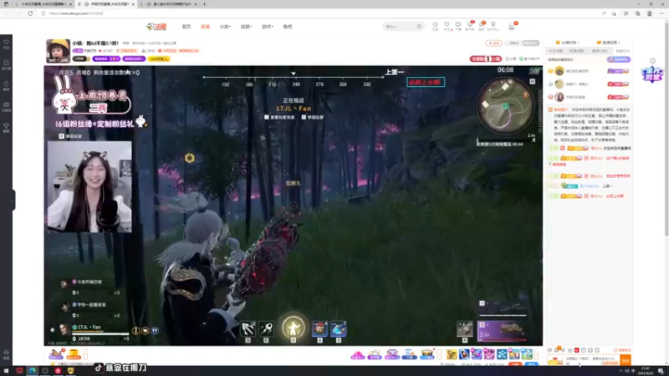669x376 pixels.
Task: Click the purple badge button above ranking list
Action: coord(619,59)
